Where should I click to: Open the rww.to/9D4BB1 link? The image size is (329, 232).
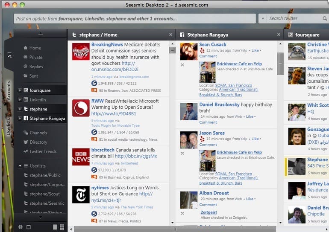pyautogui.click(x=114, y=114)
